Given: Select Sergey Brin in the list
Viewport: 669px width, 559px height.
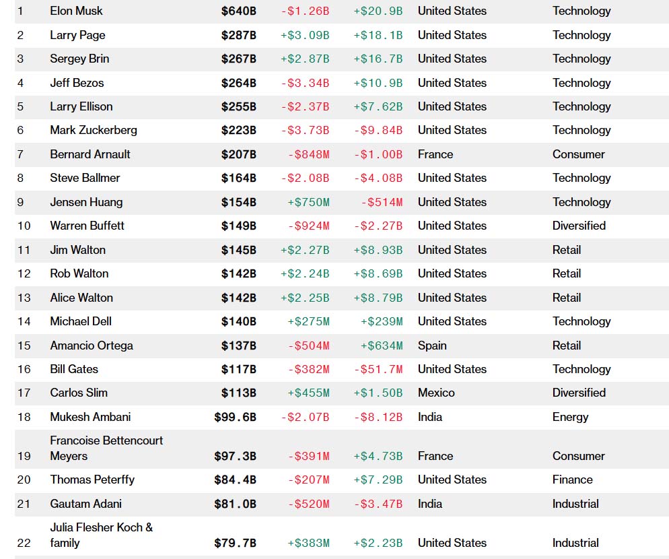Looking at the screenshot, I should coord(79,59).
